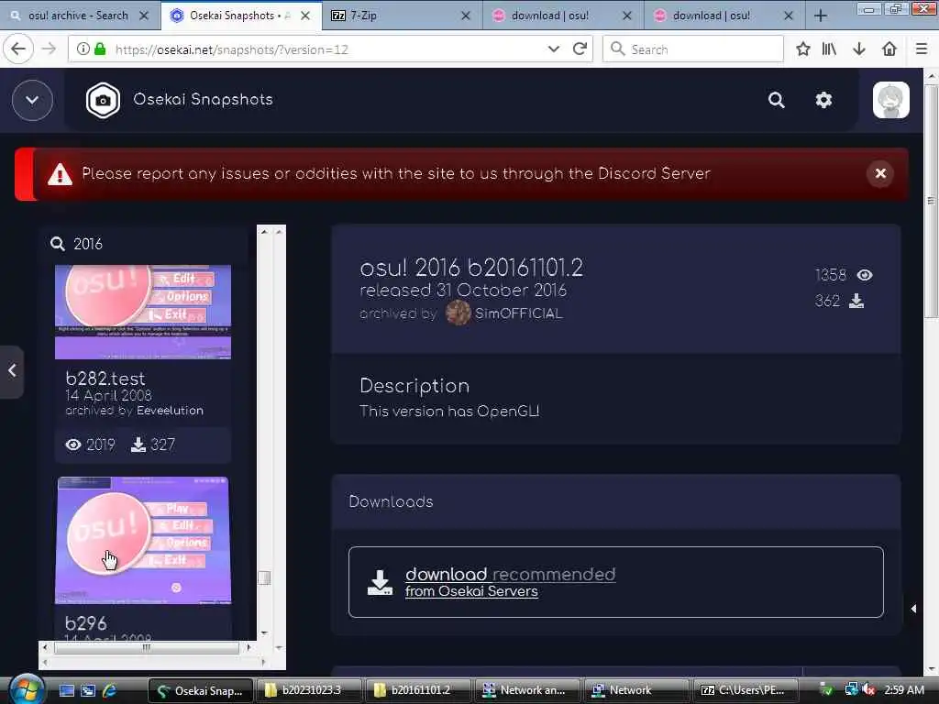939x704 pixels.
Task: Click the warning triangle icon in the banner
Action: click(x=60, y=174)
